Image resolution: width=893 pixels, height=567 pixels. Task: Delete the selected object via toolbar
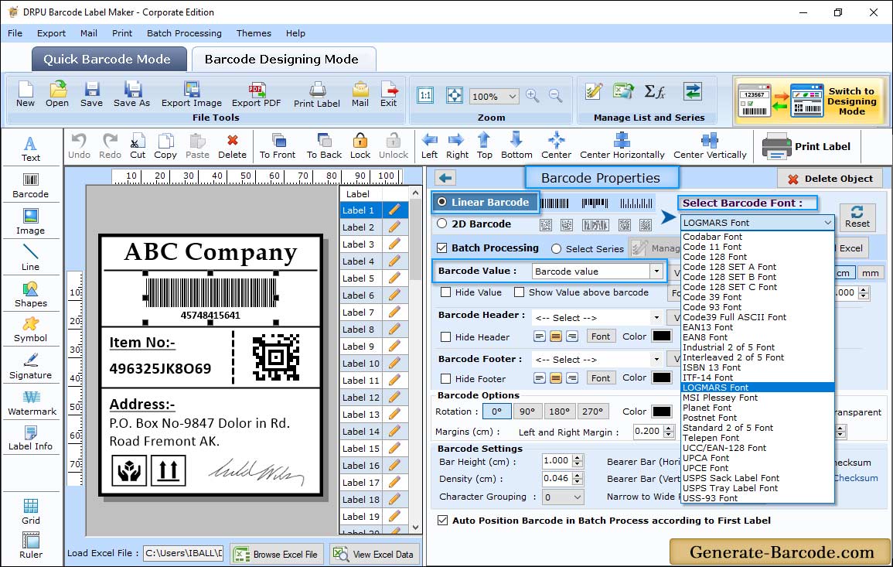pos(233,146)
